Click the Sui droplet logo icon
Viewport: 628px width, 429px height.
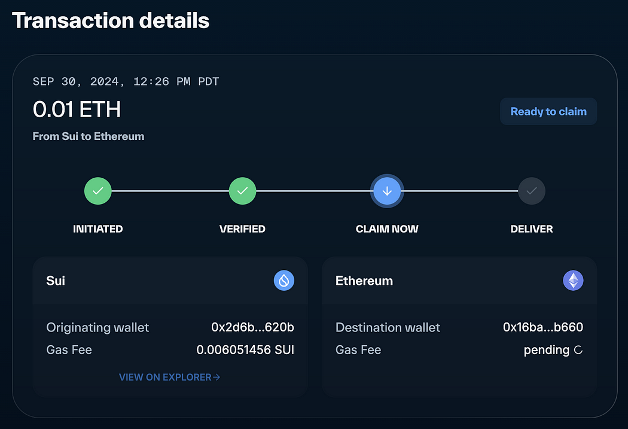pos(284,281)
